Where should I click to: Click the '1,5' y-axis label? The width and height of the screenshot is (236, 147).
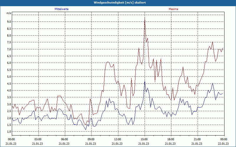click(x=9, y=125)
